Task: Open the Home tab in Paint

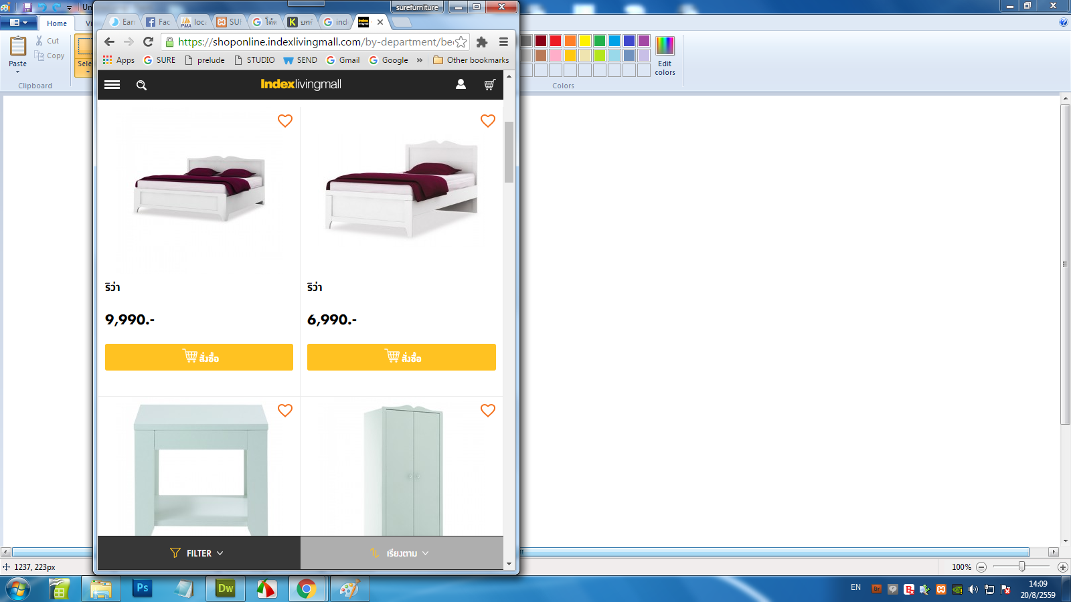Action: (x=57, y=23)
